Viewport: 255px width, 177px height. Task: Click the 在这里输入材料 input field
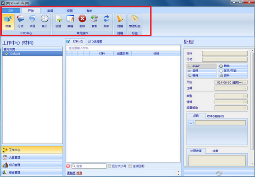pyautogui.click(x=123, y=48)
